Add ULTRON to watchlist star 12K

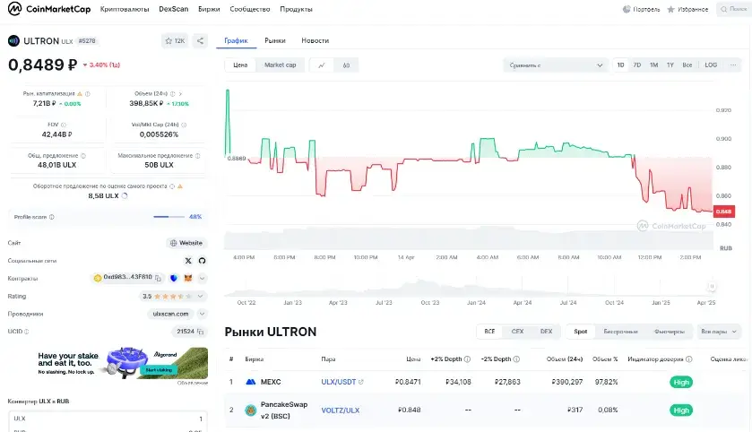[x=175, y=40]
